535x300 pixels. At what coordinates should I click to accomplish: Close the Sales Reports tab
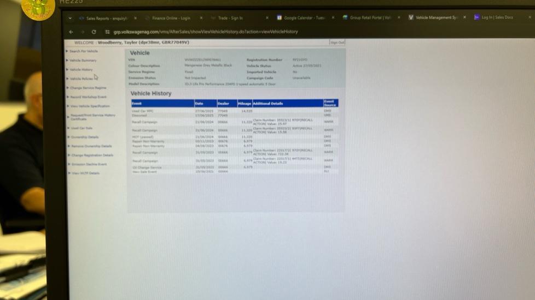pos(135,18)
